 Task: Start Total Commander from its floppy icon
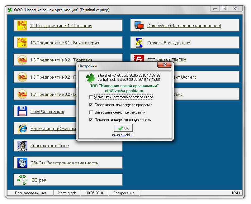[x=22, y=111]
